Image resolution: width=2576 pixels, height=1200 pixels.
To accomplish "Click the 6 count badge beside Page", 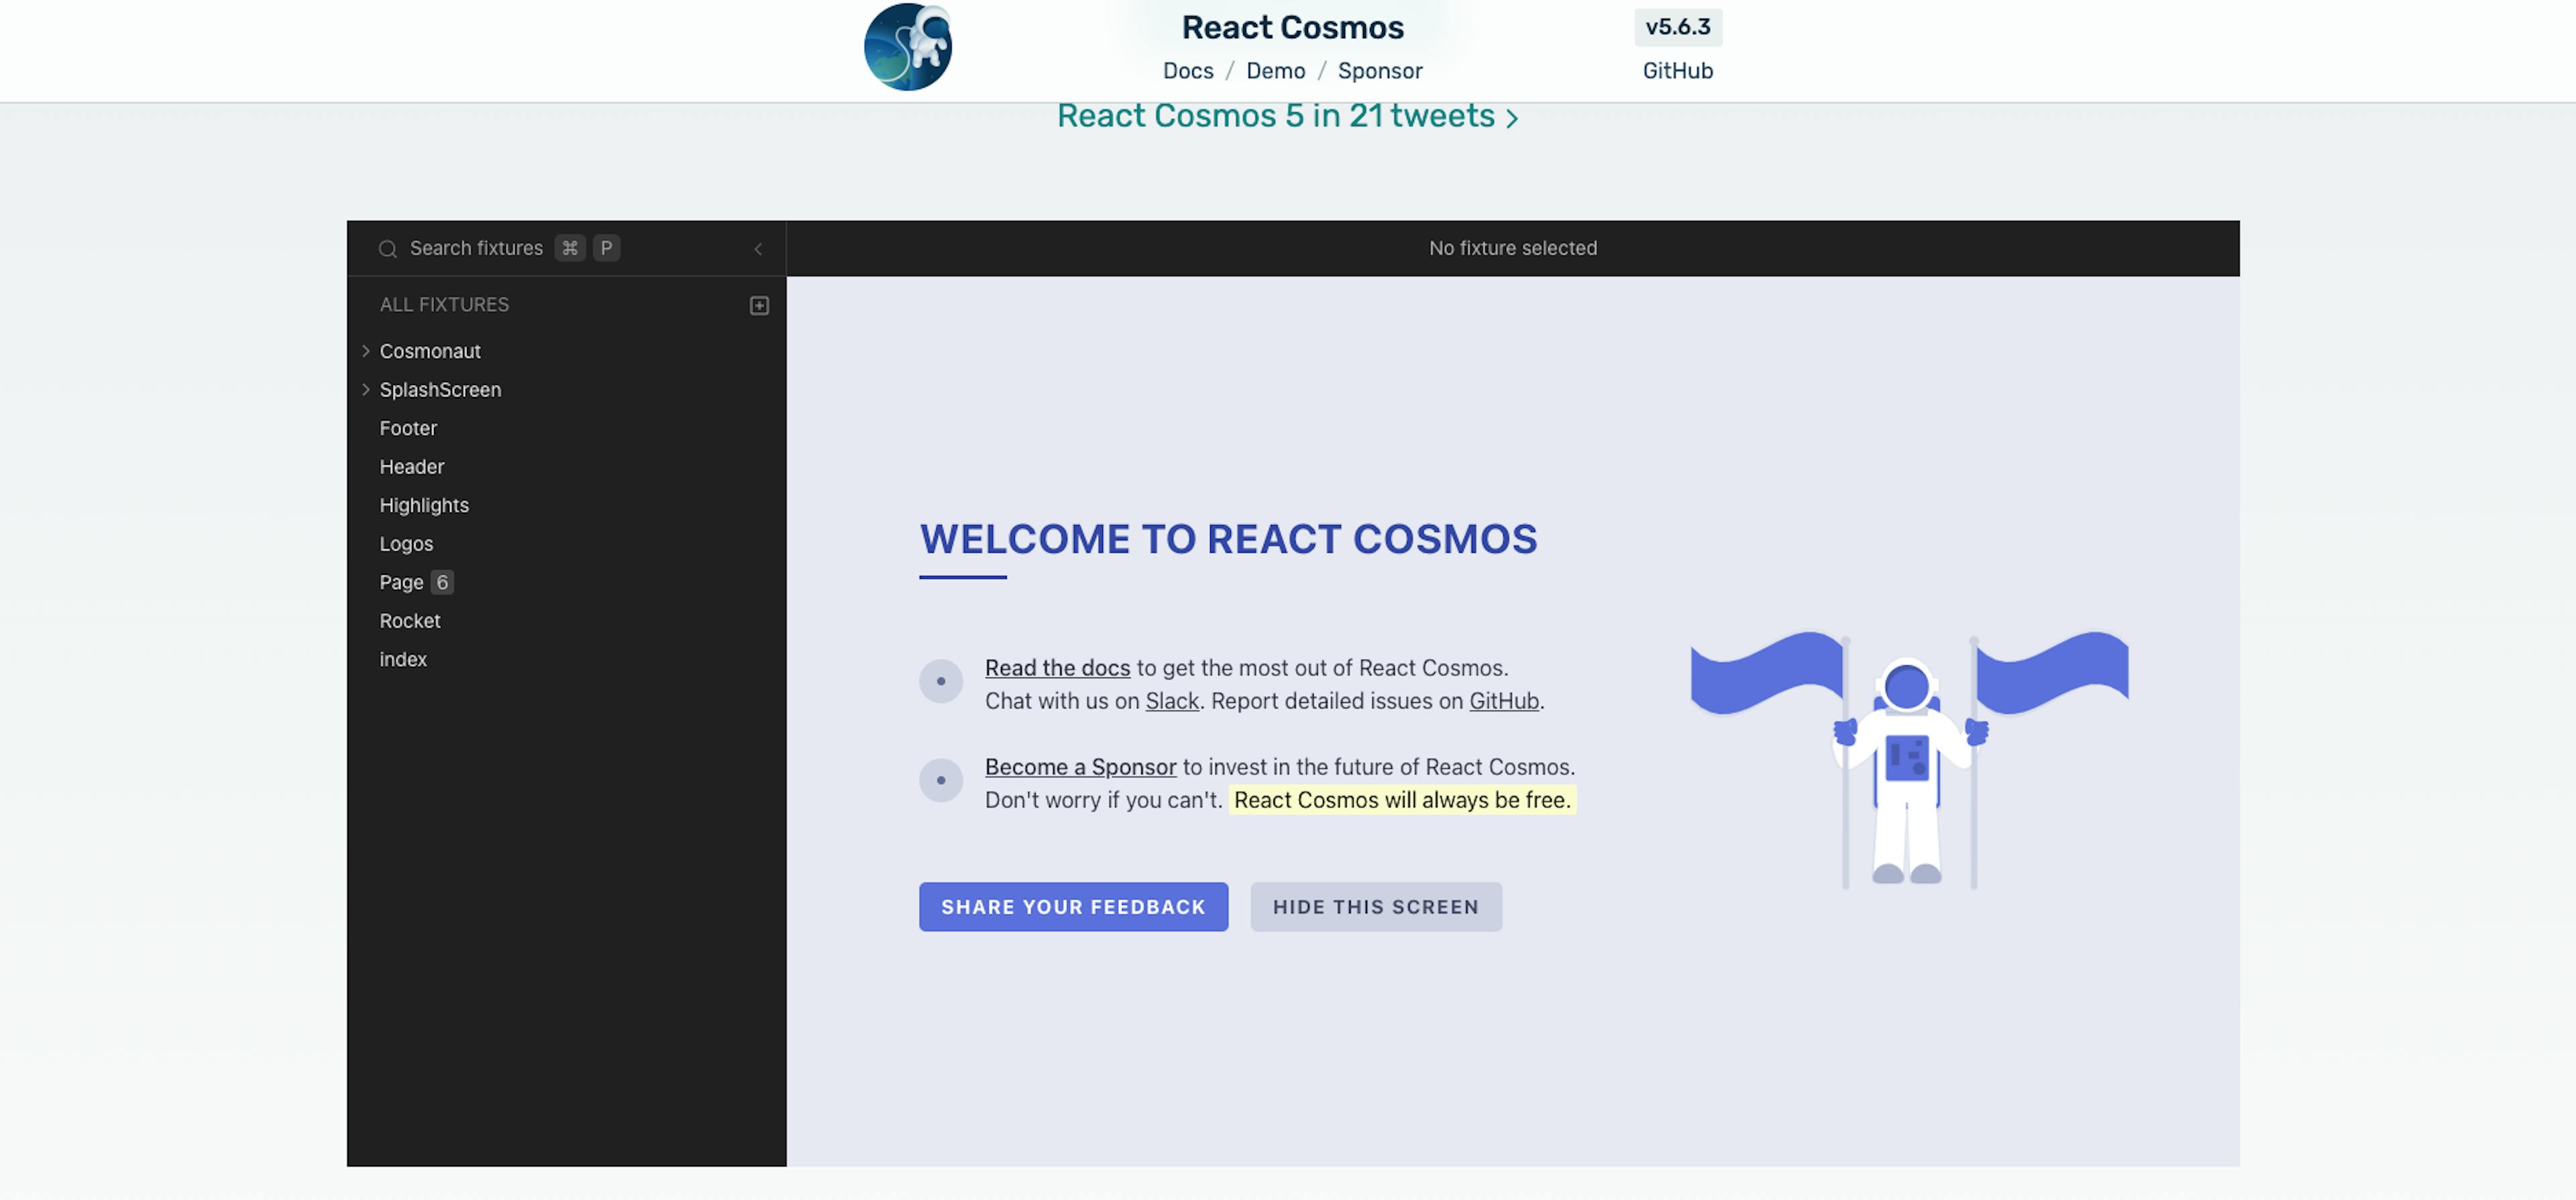I will [442, 582].
